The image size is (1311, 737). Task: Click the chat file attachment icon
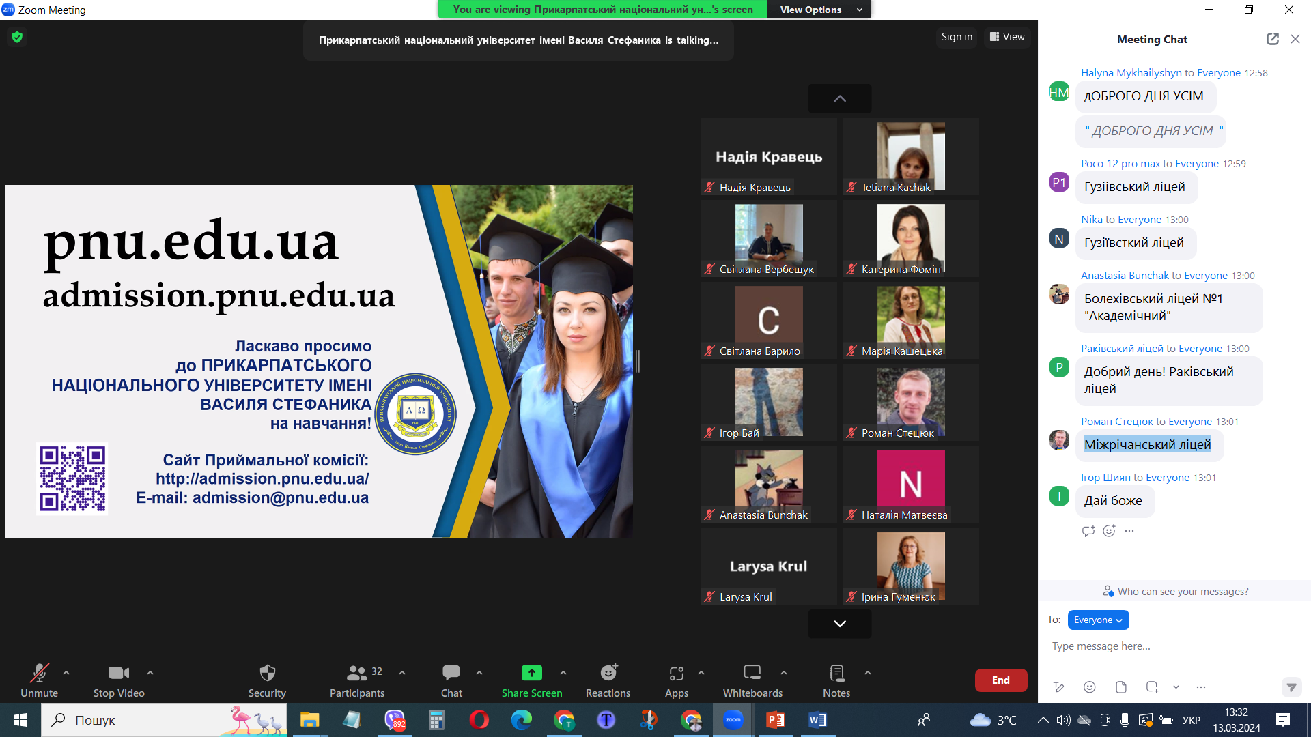click(1120, 687)
